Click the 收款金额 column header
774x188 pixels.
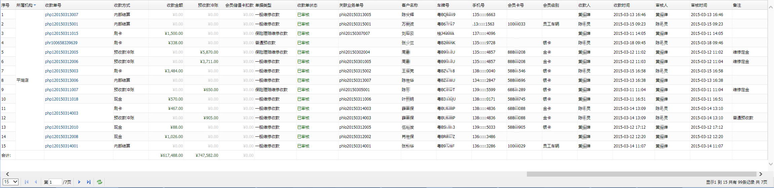[175, 5]
